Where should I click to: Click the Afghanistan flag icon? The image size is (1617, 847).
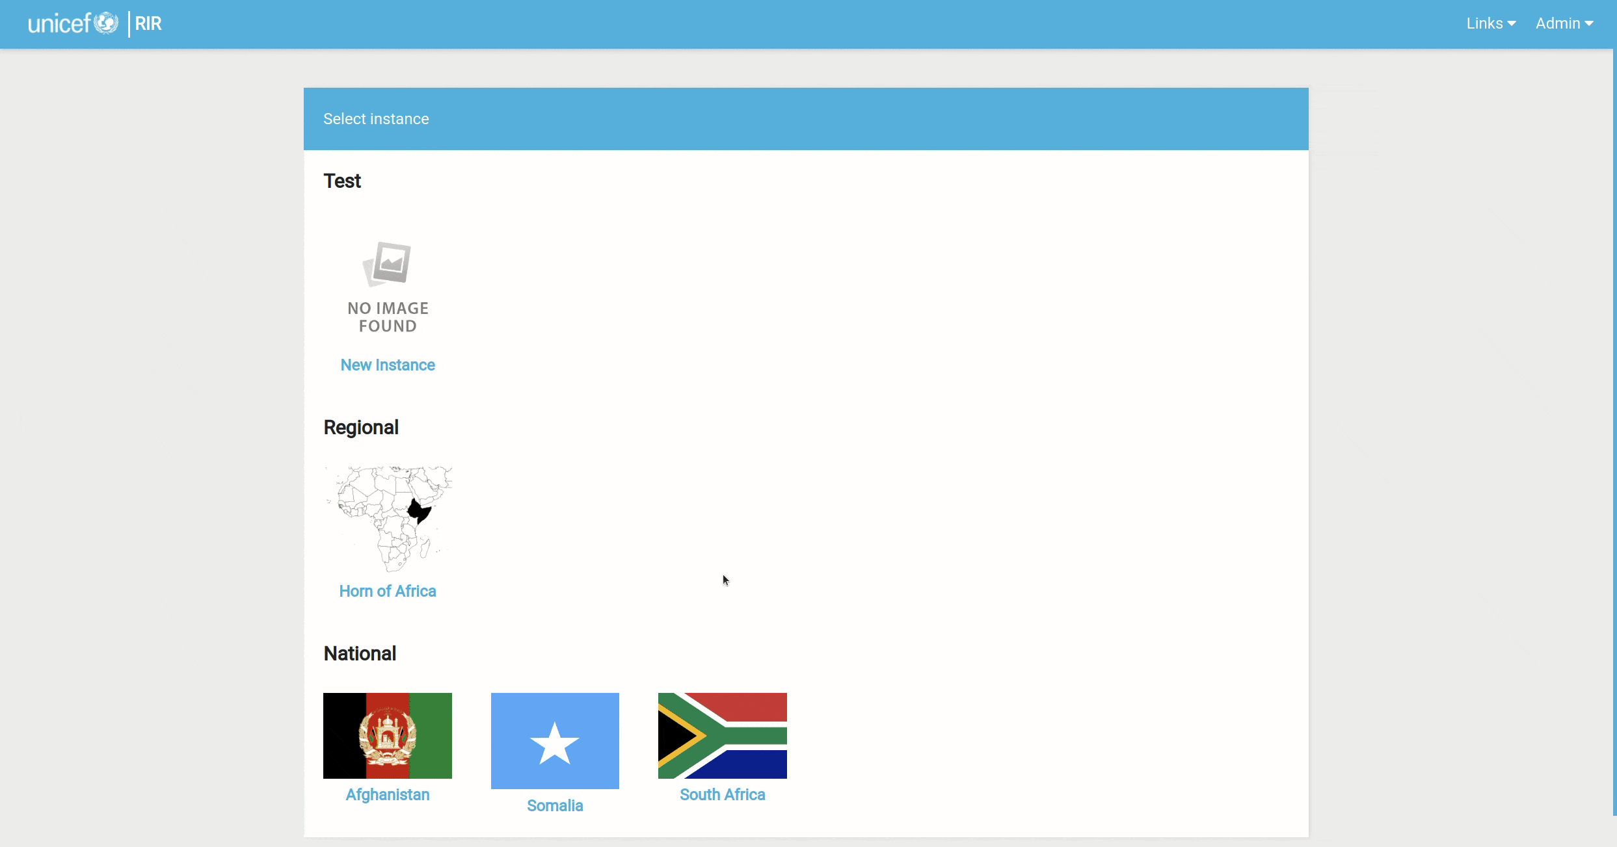click(x=387, y=735)
